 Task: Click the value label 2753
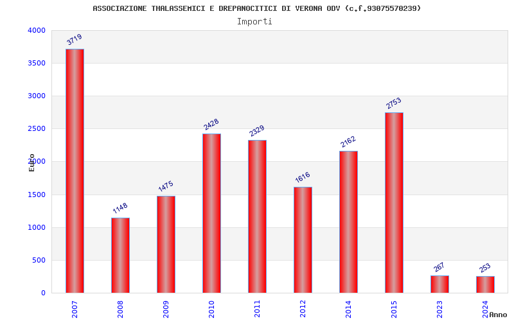tap(393, 103)
